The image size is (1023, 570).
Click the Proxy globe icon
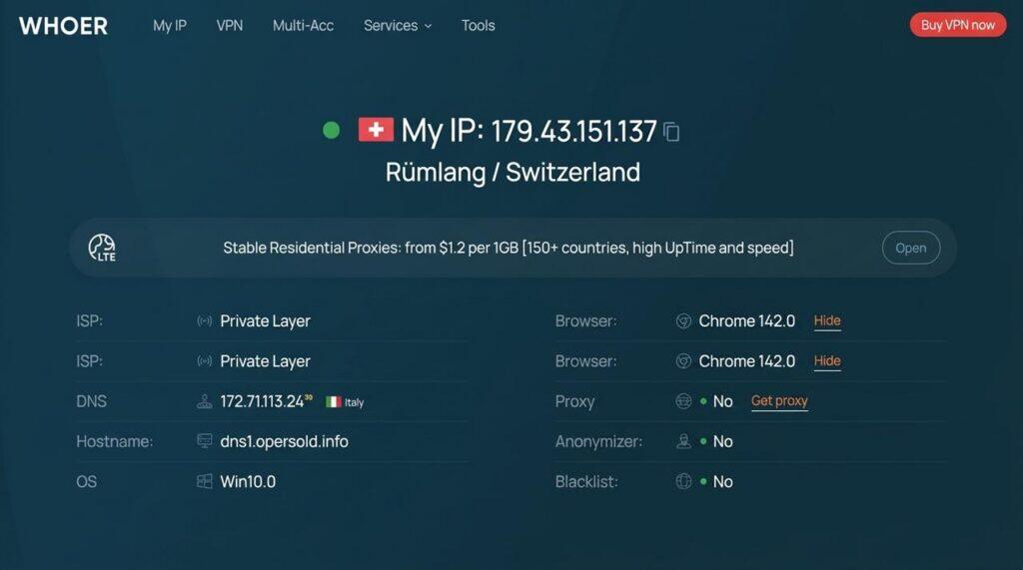683,401
